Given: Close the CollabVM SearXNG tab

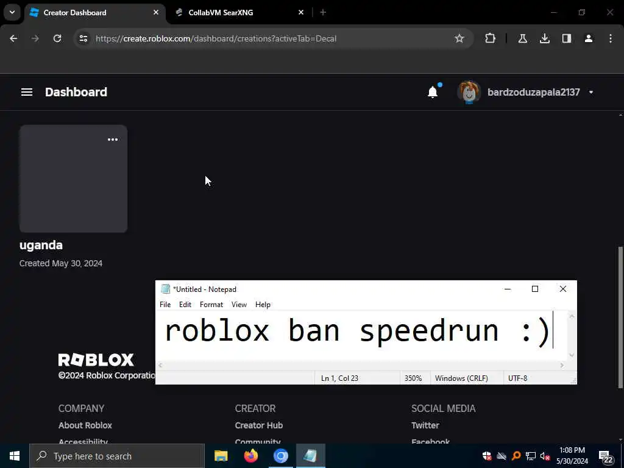Looking at the screenshot, I should click(x=301, y=12).
